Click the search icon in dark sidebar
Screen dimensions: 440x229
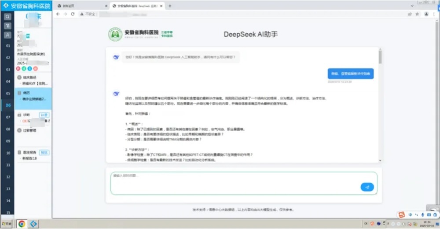[x=7, y=17]
